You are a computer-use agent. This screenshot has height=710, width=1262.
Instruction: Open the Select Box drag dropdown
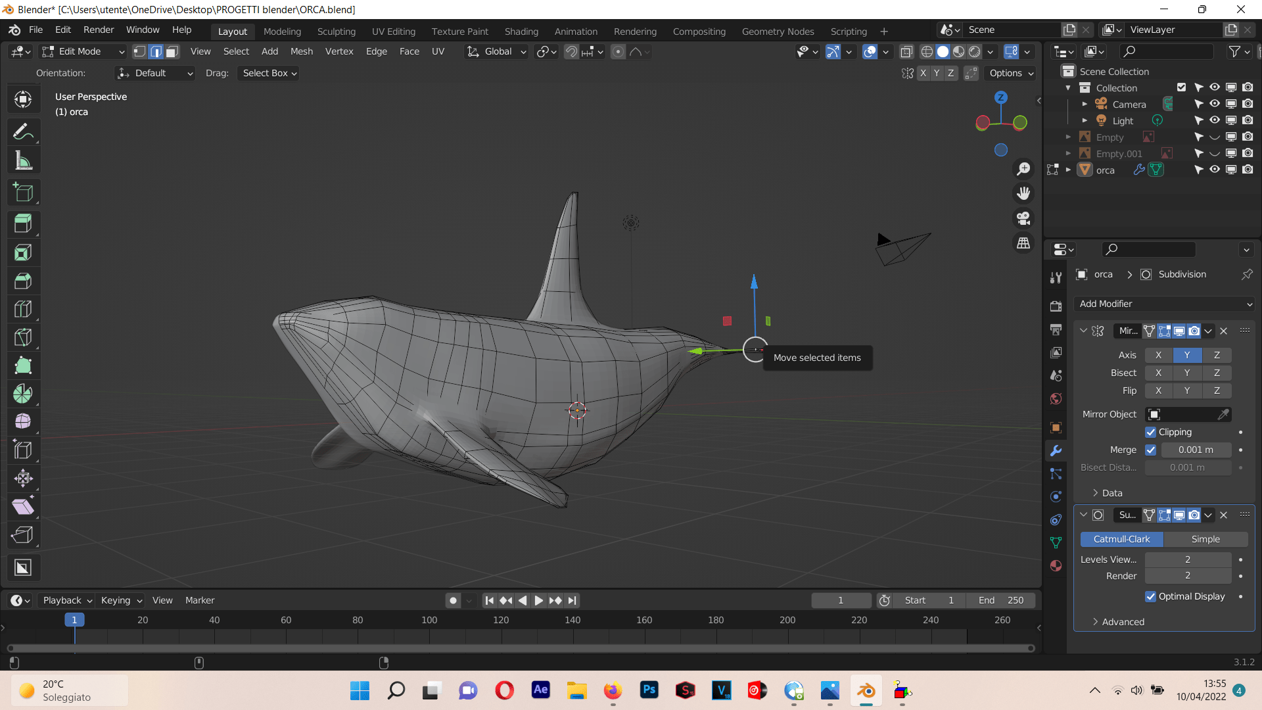[269, 73]
